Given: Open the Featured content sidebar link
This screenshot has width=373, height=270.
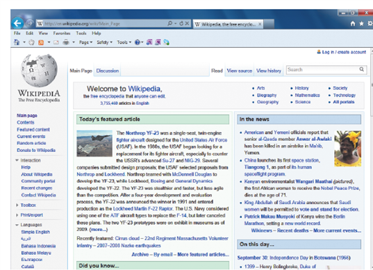Looking at the screenshot, I should tap(33, 130).
